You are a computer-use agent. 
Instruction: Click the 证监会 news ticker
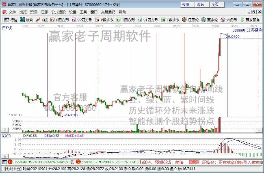click(x=232, y=162)
